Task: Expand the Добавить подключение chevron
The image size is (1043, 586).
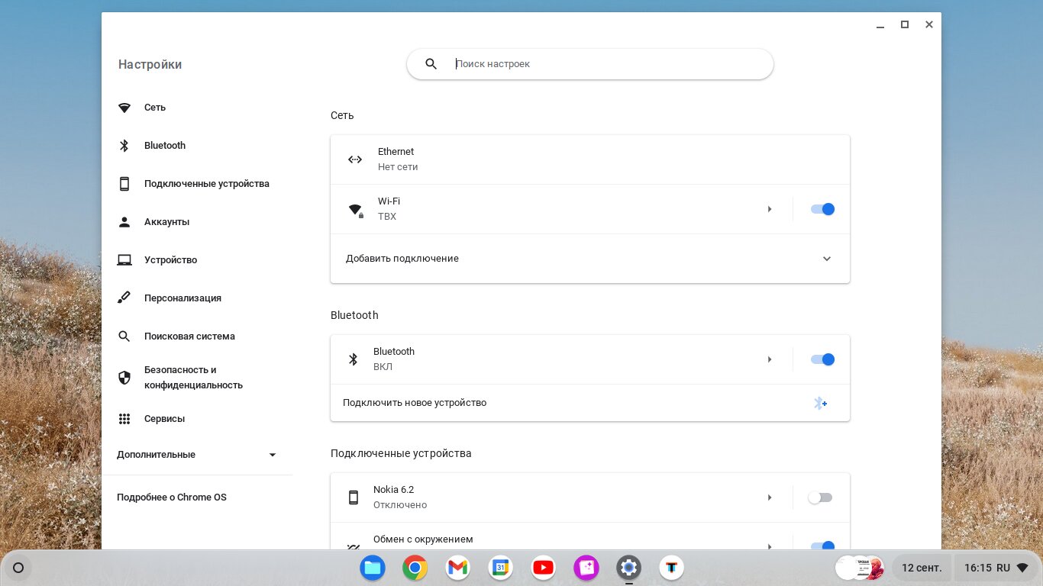Action: [x=827, y=259]
